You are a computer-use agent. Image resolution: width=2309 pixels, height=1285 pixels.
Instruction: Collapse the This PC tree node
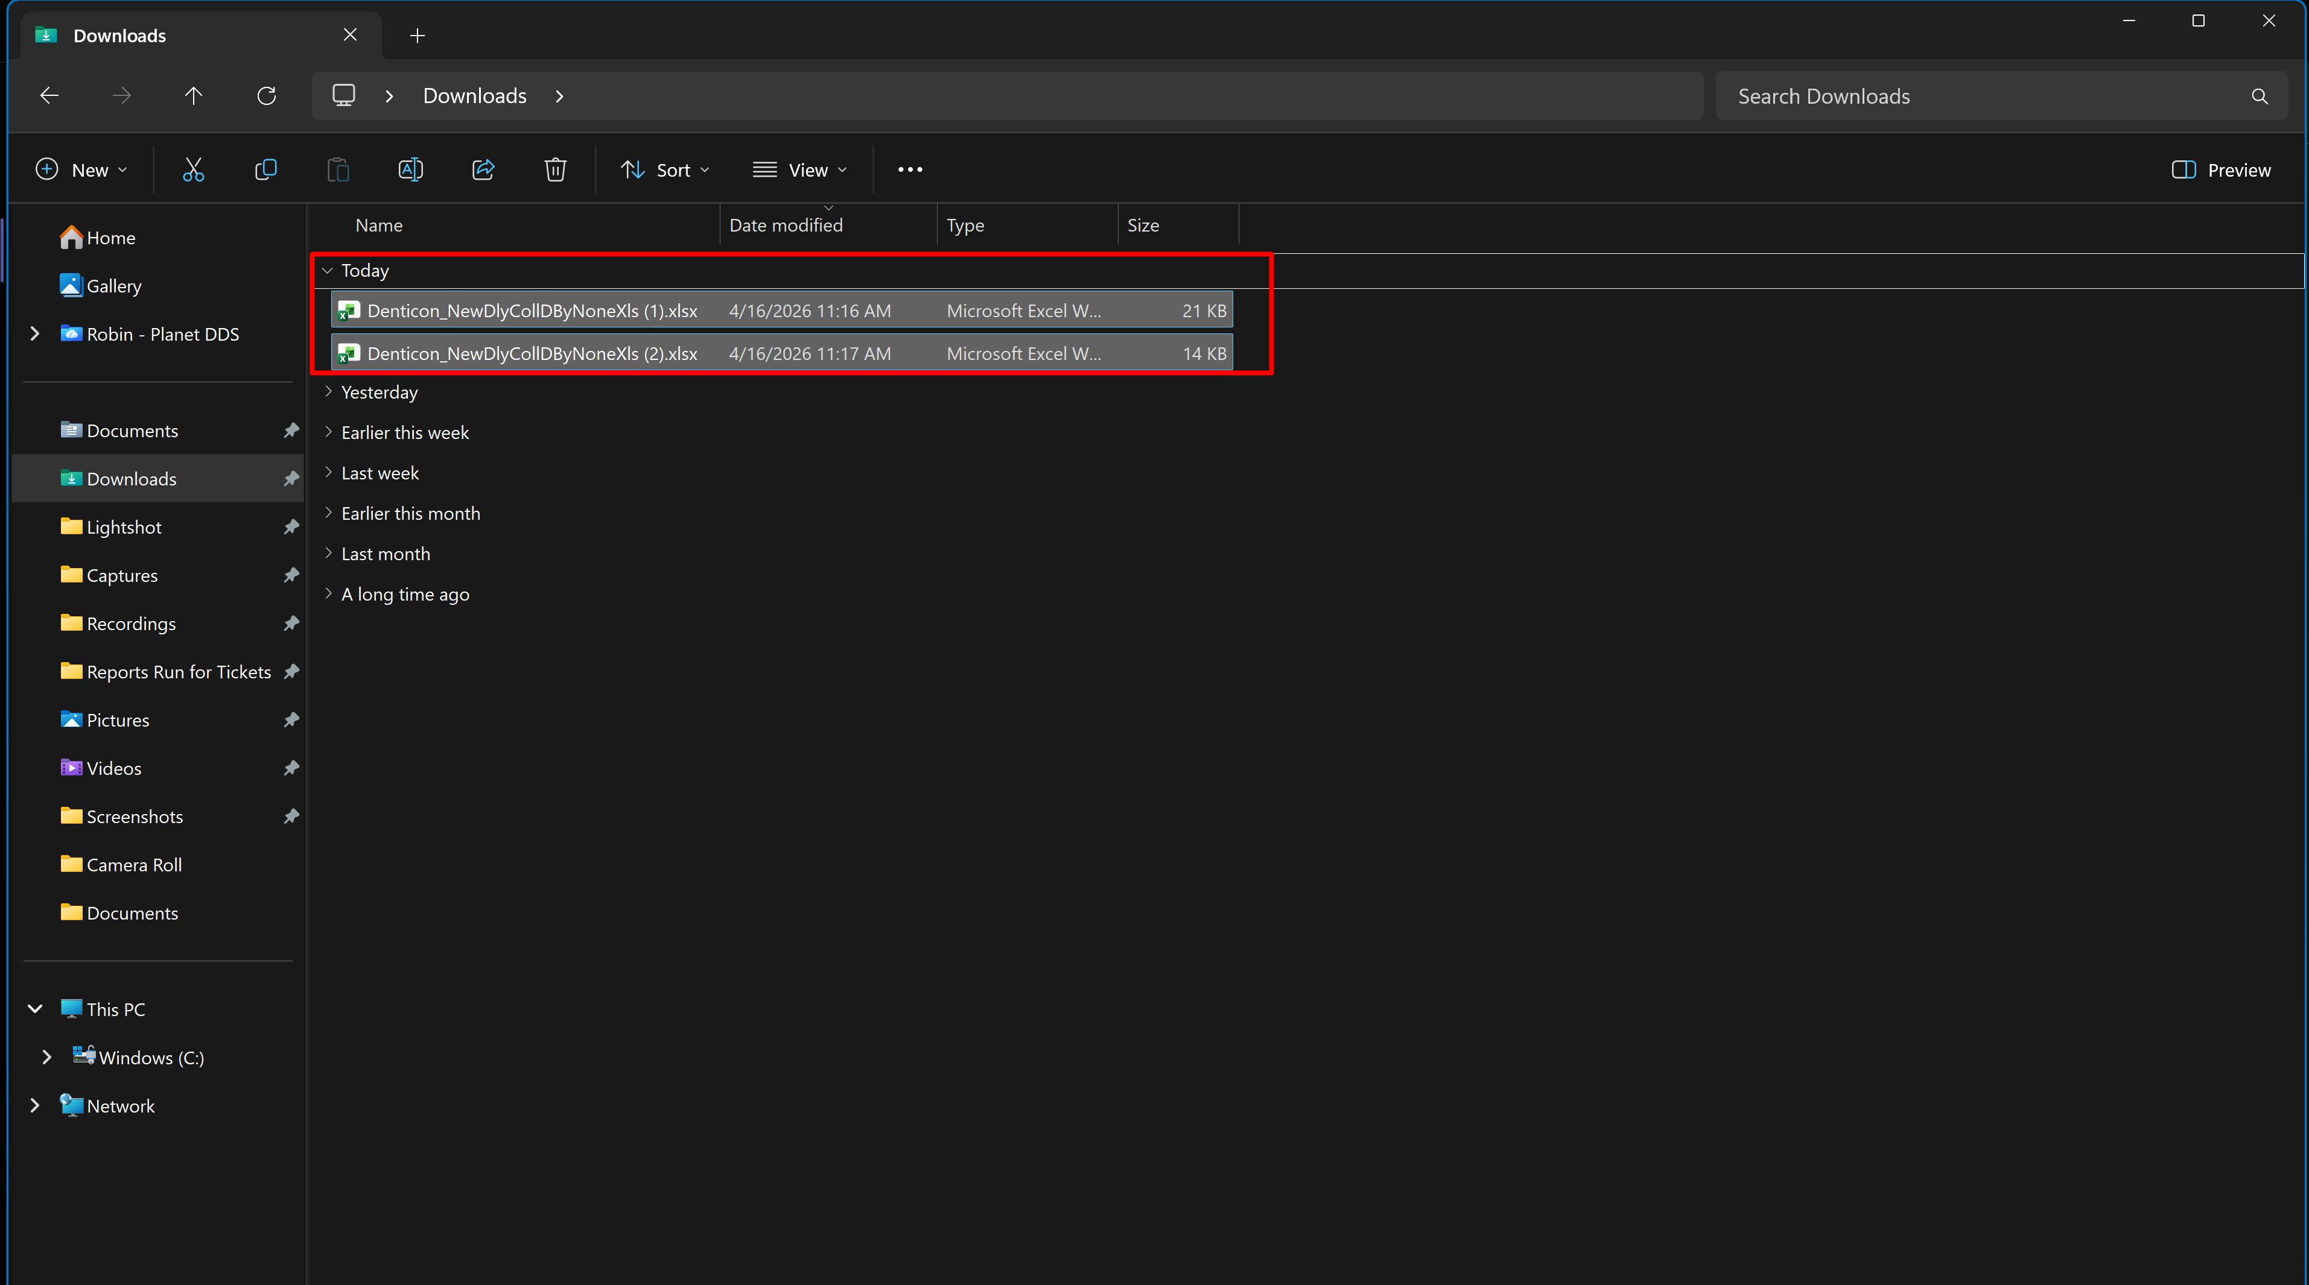click(x=35, y=1009)
